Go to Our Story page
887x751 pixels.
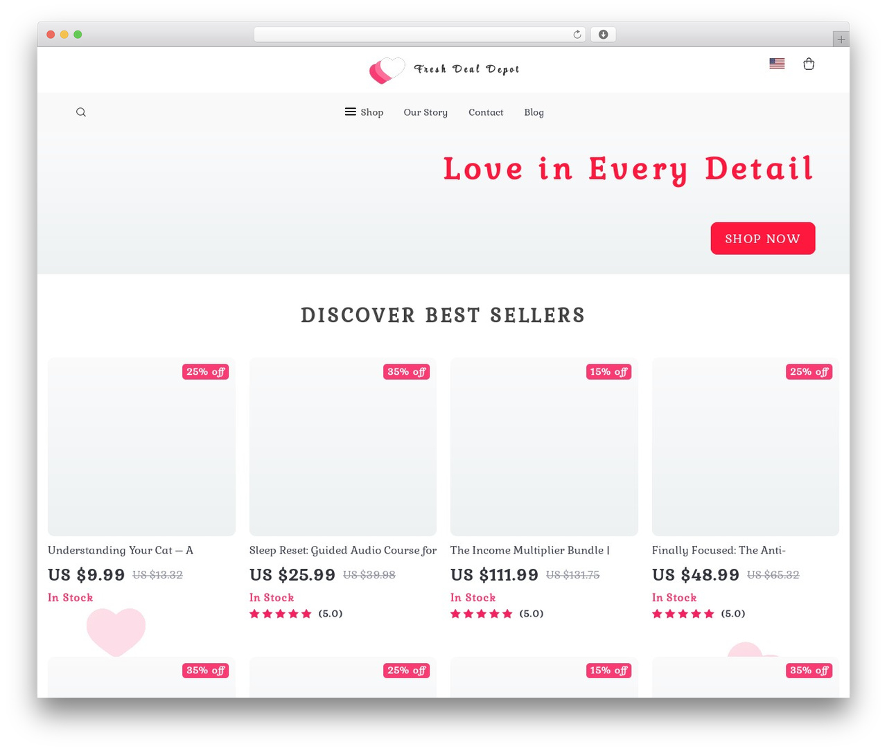425,112
